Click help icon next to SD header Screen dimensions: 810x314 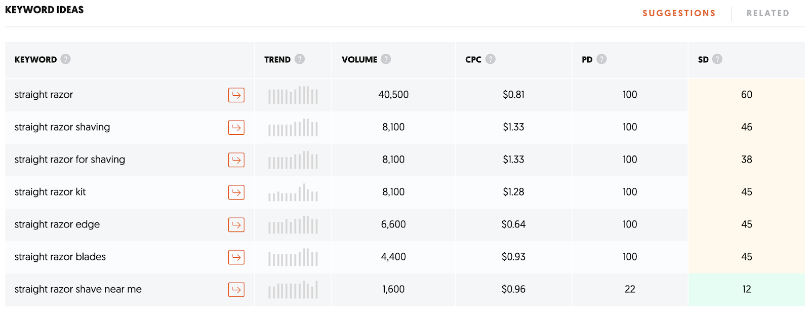(x=717, y=59)
